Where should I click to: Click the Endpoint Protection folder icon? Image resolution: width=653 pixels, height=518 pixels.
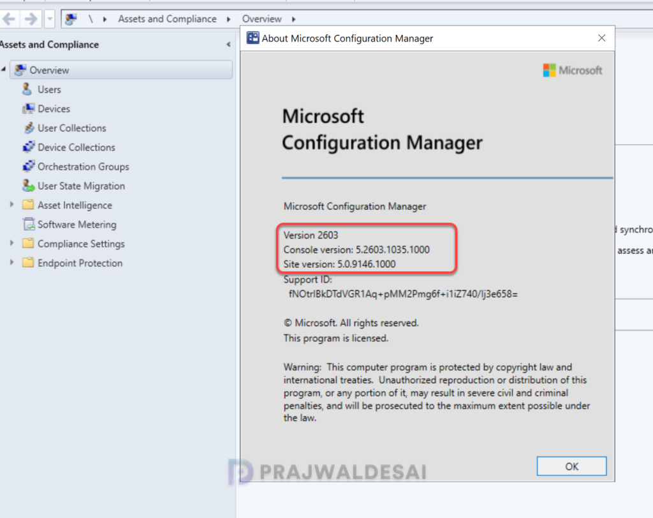pos(28,263)
